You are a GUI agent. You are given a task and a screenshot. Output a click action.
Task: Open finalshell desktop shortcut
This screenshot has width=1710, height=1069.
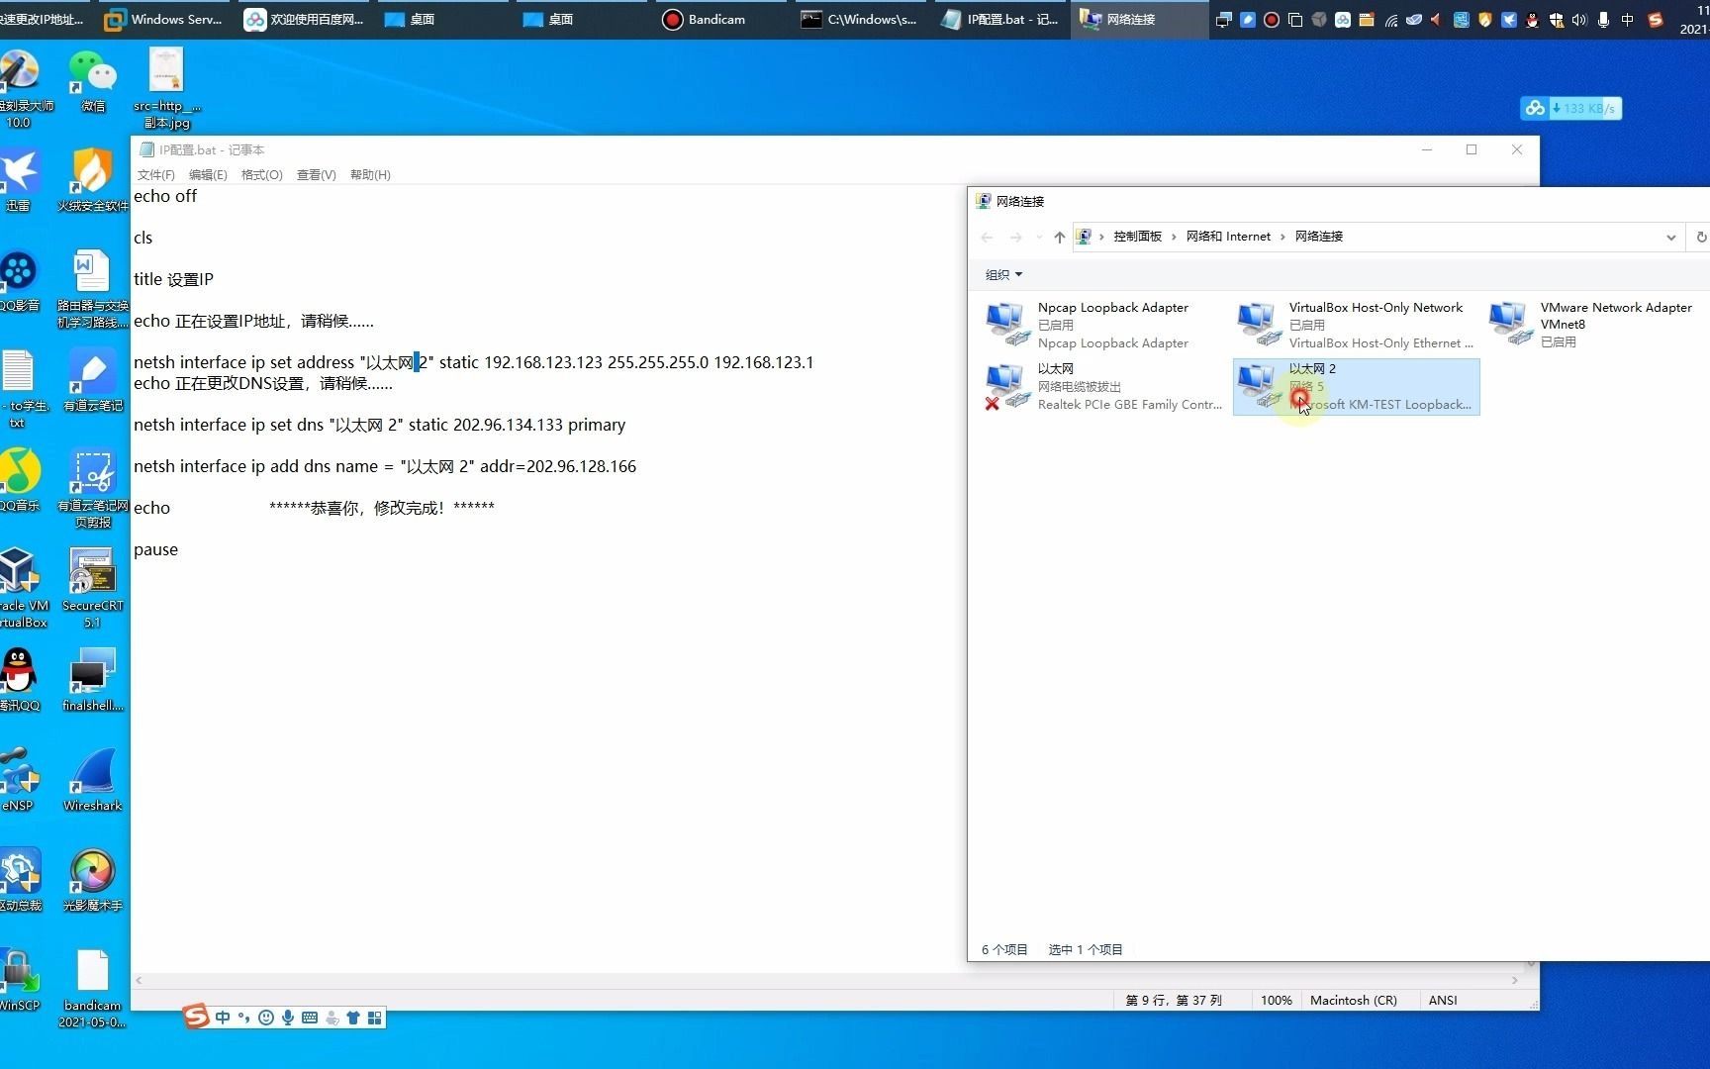[x=92, y=680]
